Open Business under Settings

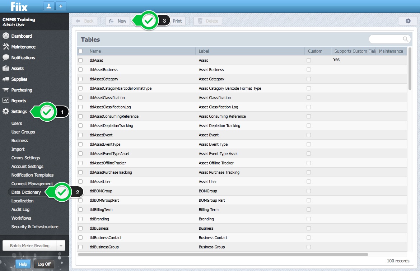(19, 140)
